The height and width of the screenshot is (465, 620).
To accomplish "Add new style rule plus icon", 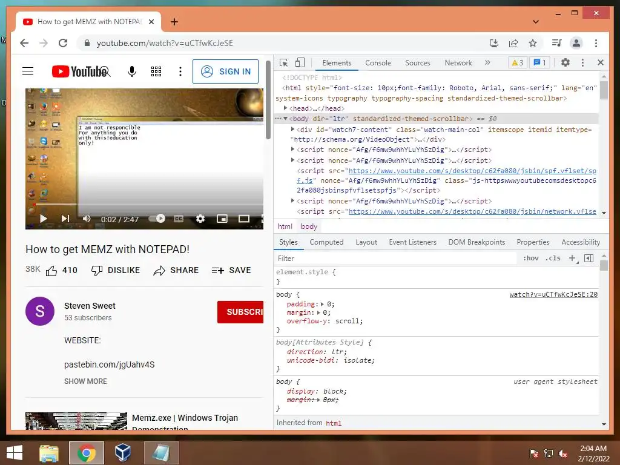I will pyautogui.click(x=572, y=259).
